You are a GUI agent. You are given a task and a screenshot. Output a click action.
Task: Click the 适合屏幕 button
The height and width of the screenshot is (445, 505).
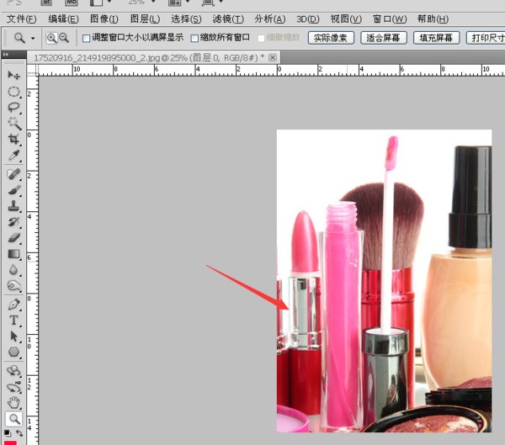point(384,38)
